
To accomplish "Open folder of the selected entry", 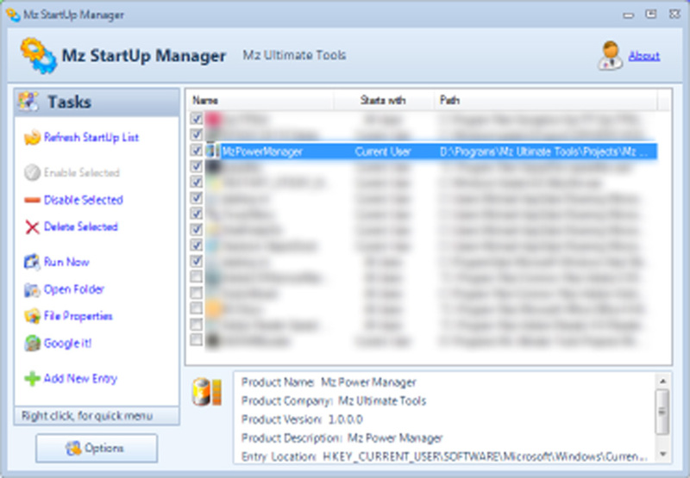I will pyautogui.click(x=74, y=289).
